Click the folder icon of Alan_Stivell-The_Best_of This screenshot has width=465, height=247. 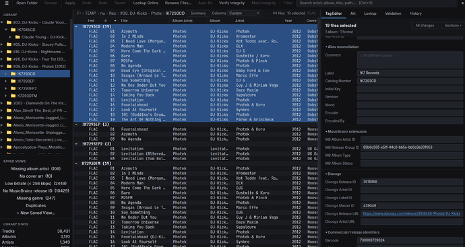[9, 110]
